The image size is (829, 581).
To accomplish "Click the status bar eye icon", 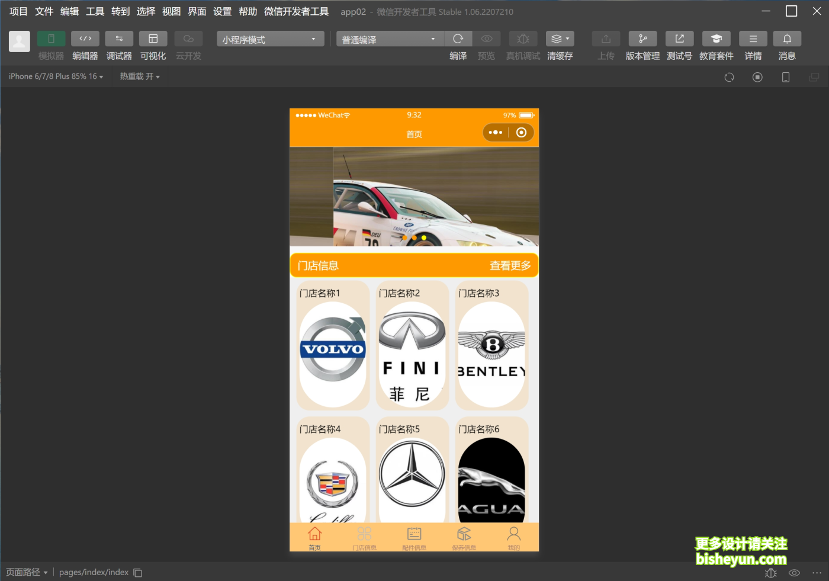I will click(794, 573).
